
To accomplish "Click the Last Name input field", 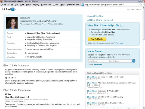I will (121, 61).
